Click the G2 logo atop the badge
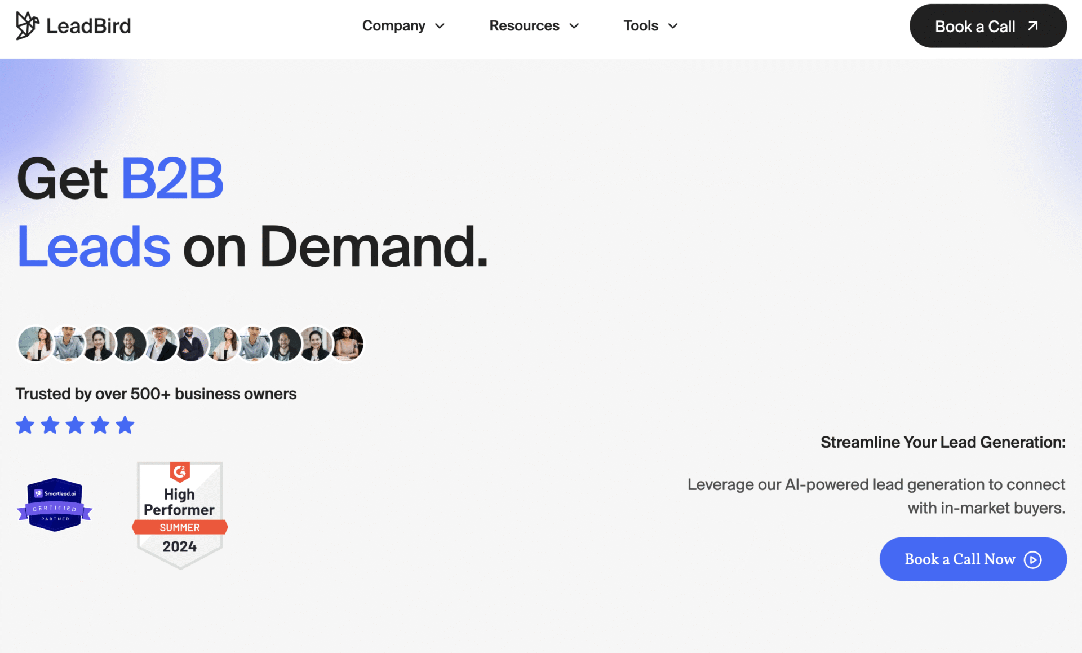Image resolution: width=1082 pixels, height=653 pixels. click(x=180, y=471)
